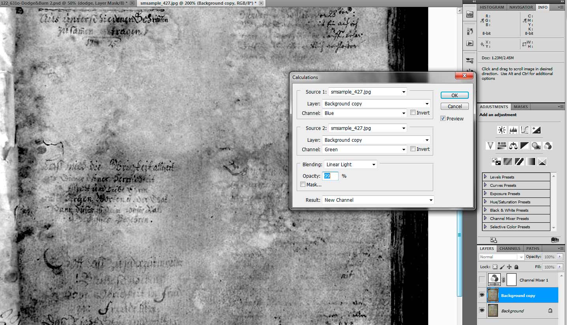This screenshot has height=325, width=567.
Task: Click the lock-all padlock icon in Layers
Action: (x=516, y=267)
